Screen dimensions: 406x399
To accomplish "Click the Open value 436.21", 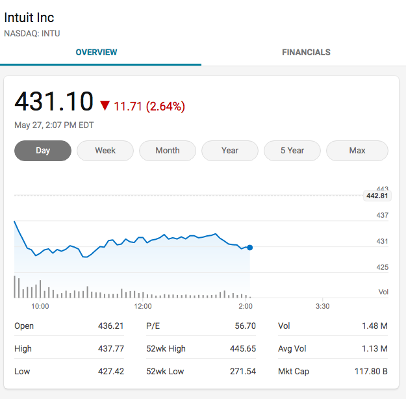I will (111, 326).
